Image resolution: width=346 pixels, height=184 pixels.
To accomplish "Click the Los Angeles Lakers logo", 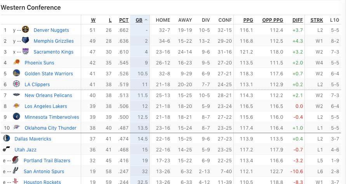I will pos(17,106).
